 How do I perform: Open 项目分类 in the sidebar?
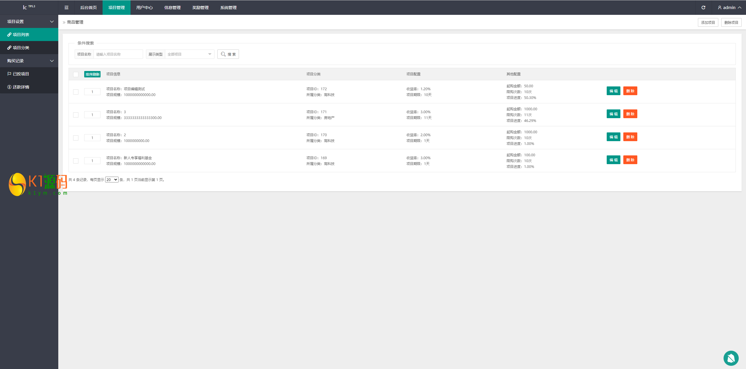click(x=21, y=48)
